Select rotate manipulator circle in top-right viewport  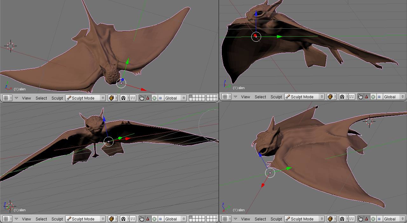[373, 97]
